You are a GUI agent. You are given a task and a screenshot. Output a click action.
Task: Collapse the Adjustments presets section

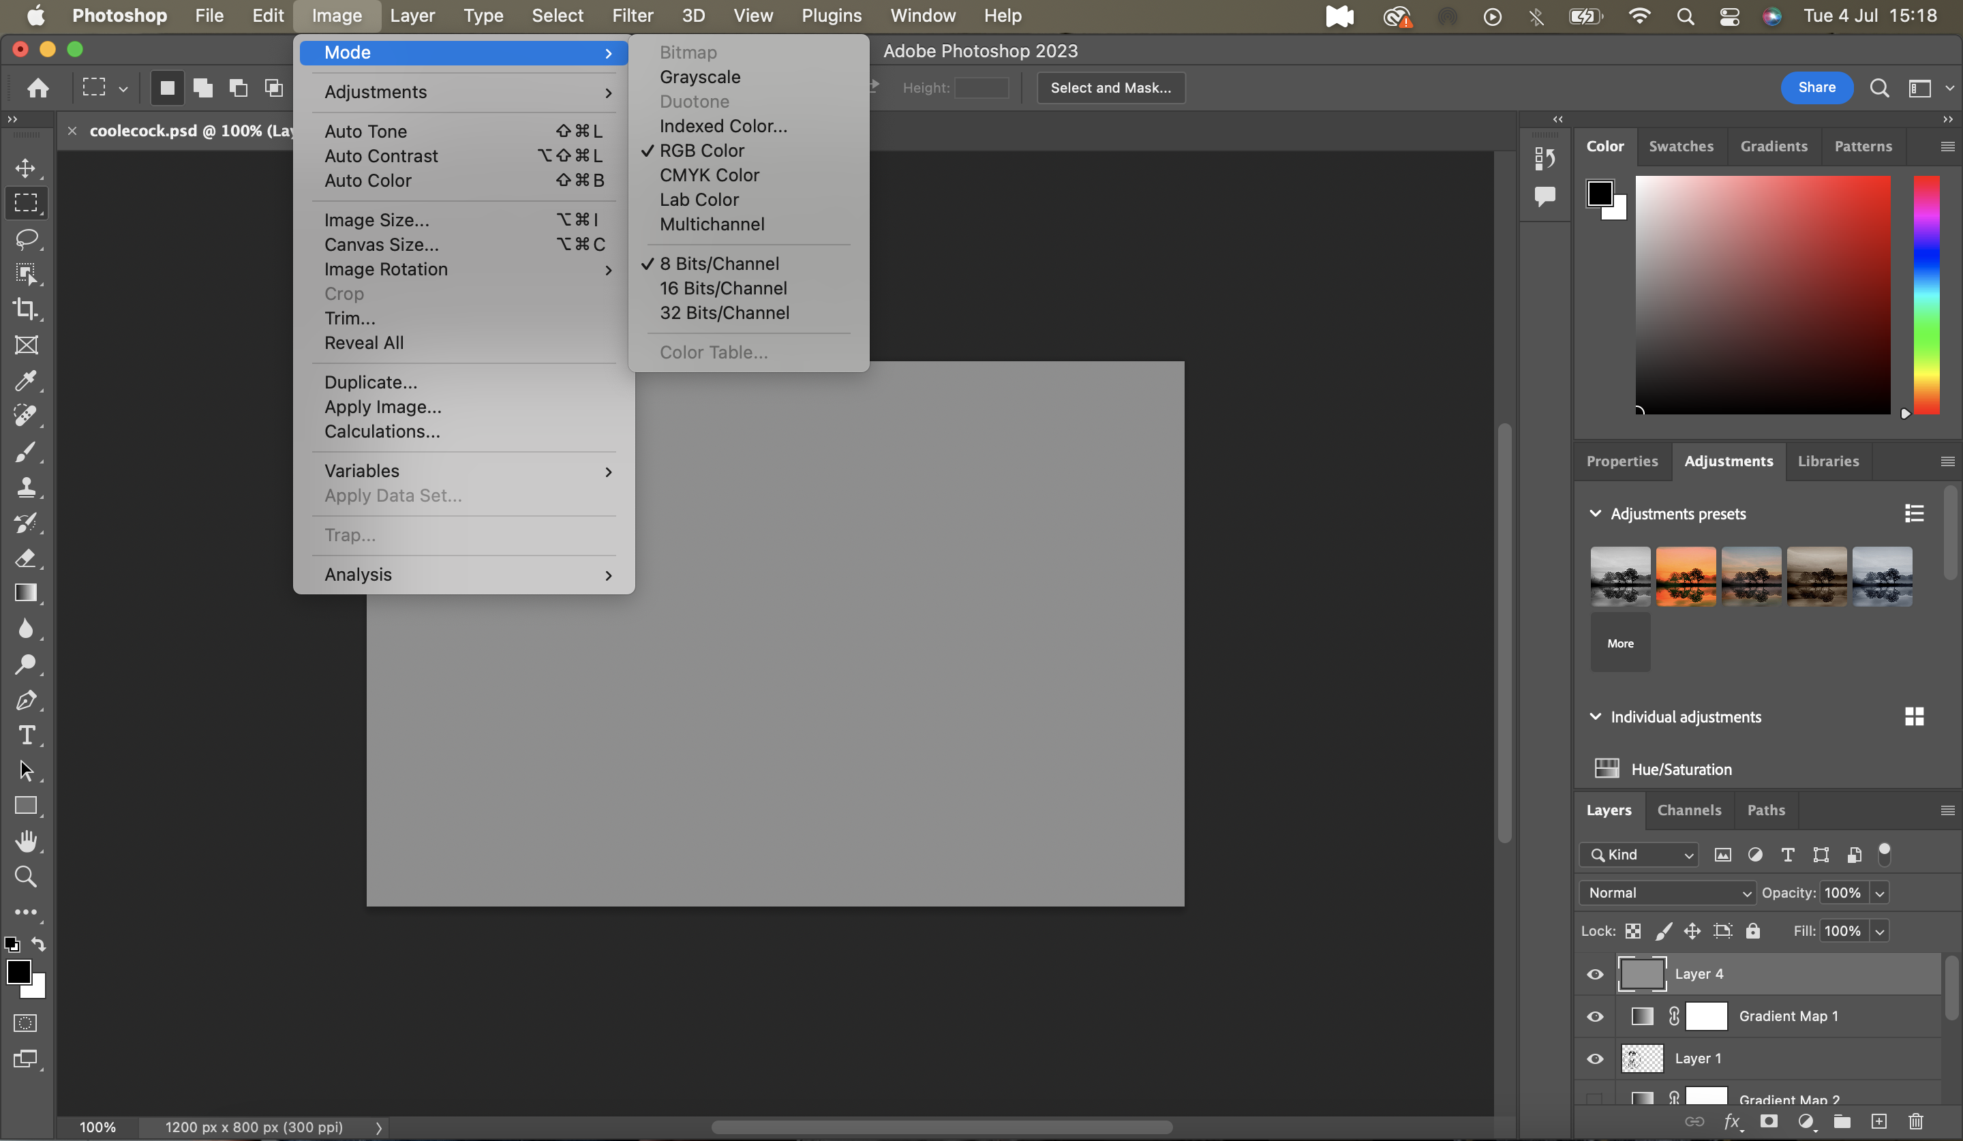pyautogui.click(x=1594, y=513)
